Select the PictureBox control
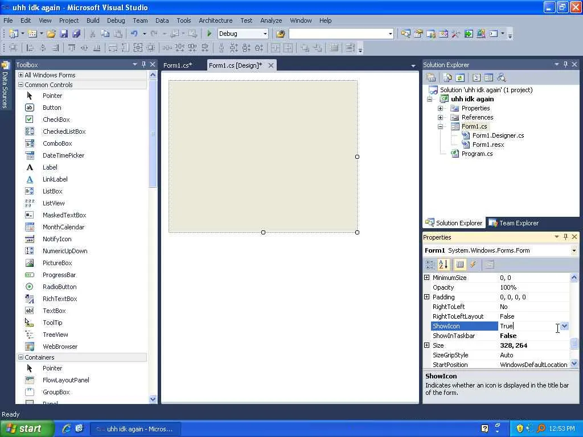 point(58,263)
